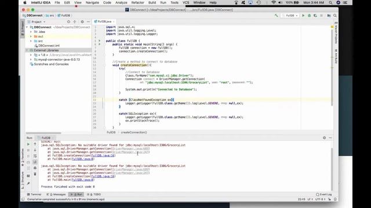This screenshot has height=208, width=371.
Task: Collapse the DBConnect project root
Action: click(x=27, y=27)
